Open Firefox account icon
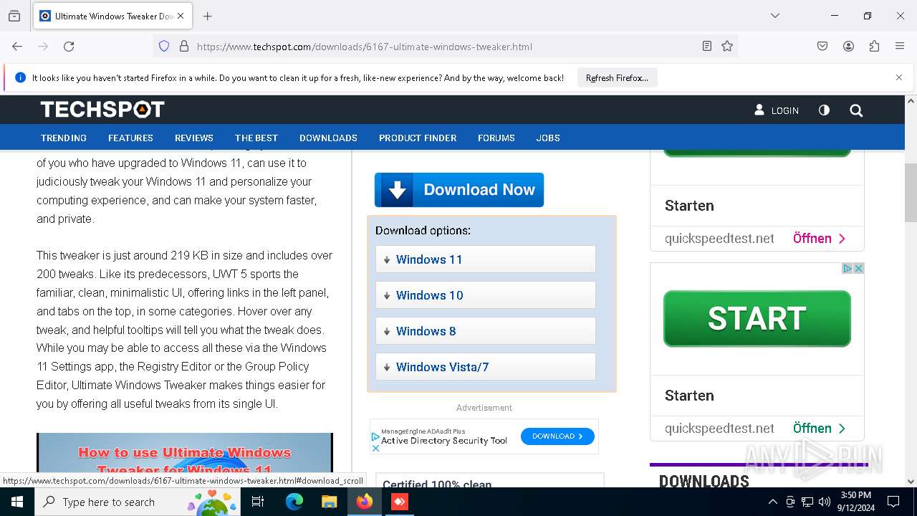 (848, 47)
